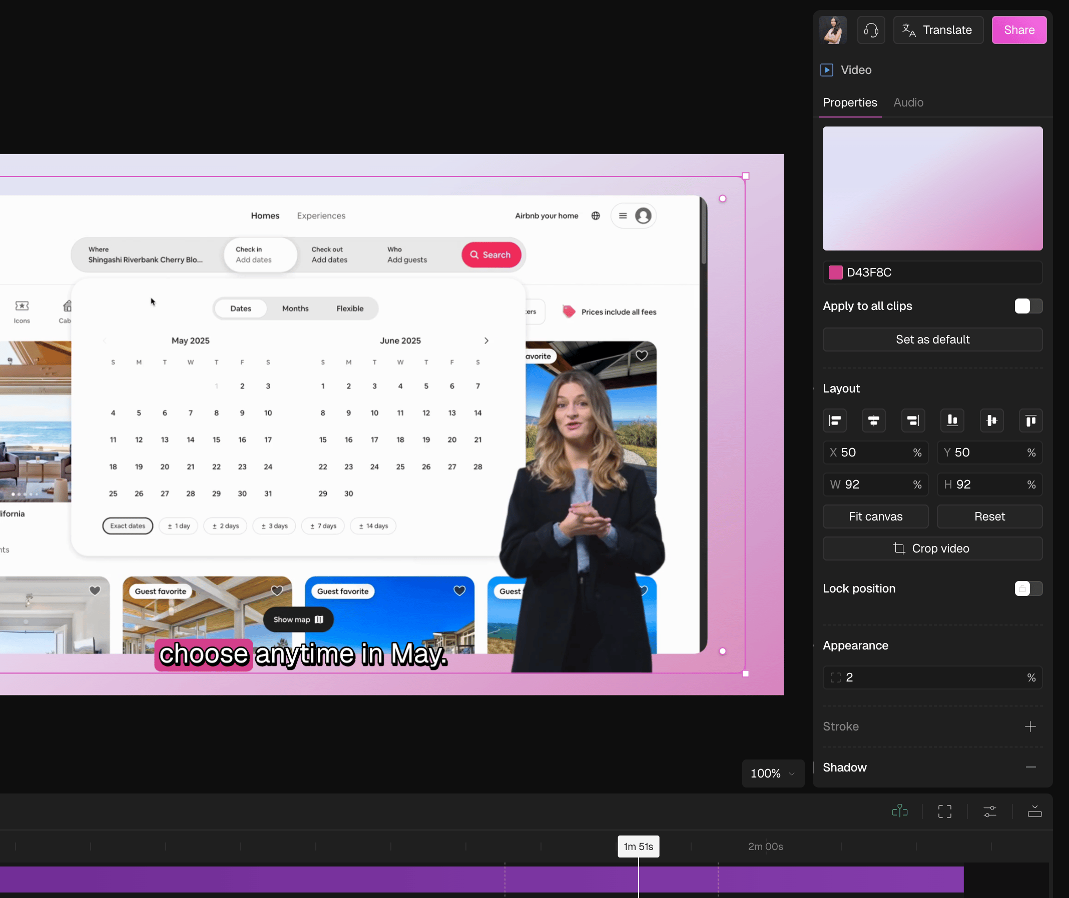Image resolution: width=1069 pixels, height=898 pixels.
Task: Open the Airbnb hamburger profile menu
Action: click(634, 216)
